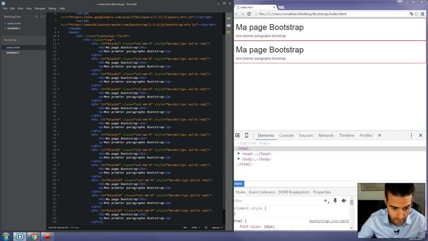The height and width of the screenshot is (241, 428).
Task: Switch to DevTools Sources tab
Action: pos(306,135)
